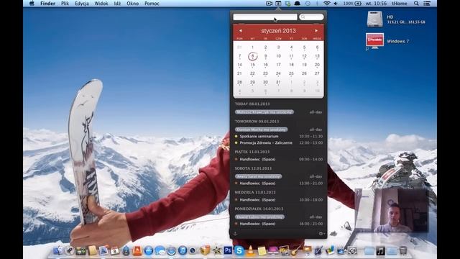Screen dimensions: 460x259
Task: Open the Edycja menu
Action: tap(82, 4)
